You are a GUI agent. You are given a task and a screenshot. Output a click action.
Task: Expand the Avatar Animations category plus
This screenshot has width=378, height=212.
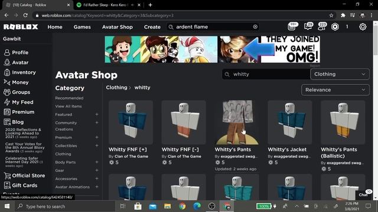[97, 187]
